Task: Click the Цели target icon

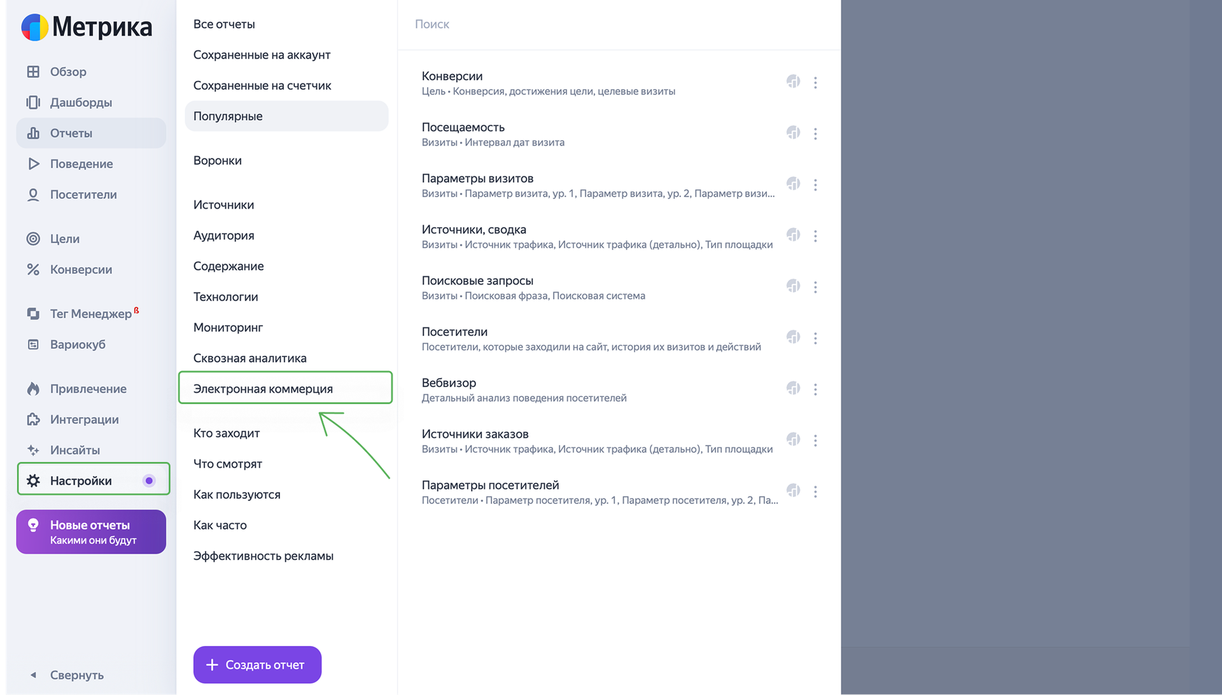Action: 33,239
